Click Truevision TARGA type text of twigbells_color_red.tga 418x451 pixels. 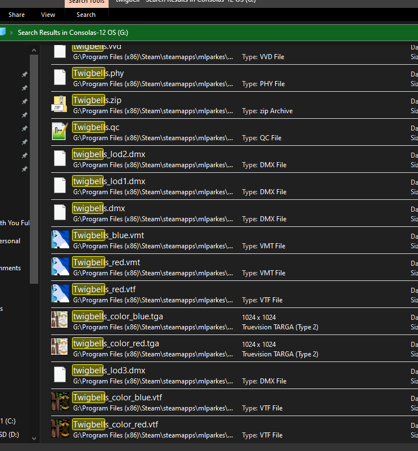(280, 354)
